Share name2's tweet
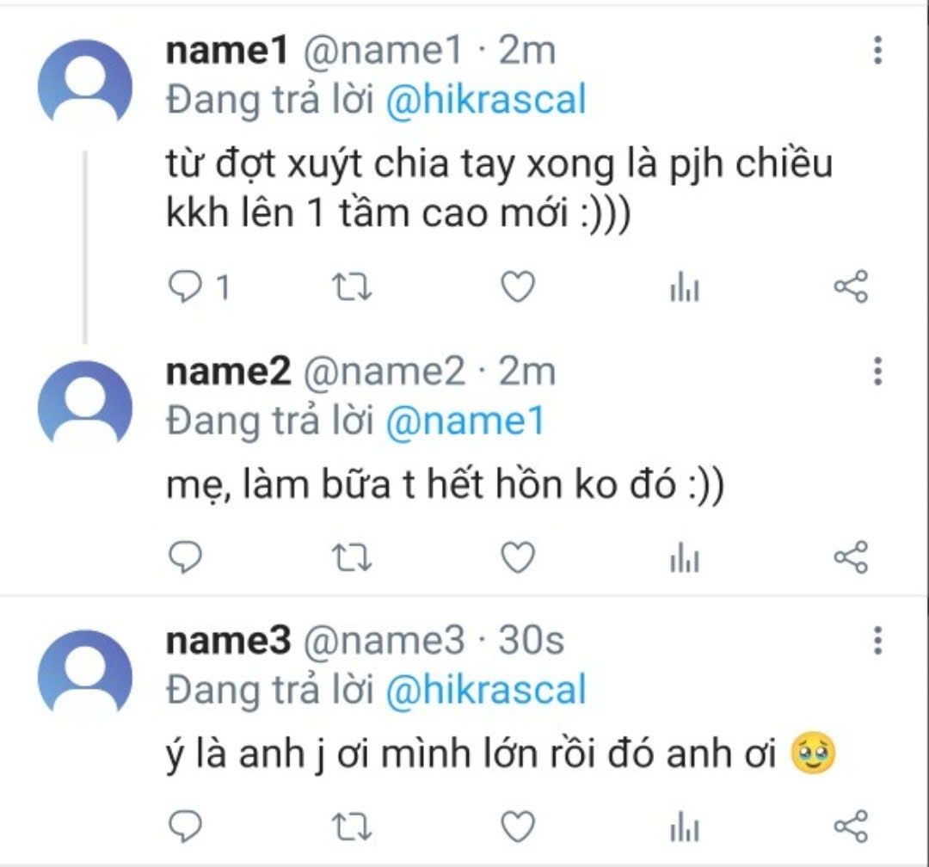929x867 pixels. click(x=851, y=557)
